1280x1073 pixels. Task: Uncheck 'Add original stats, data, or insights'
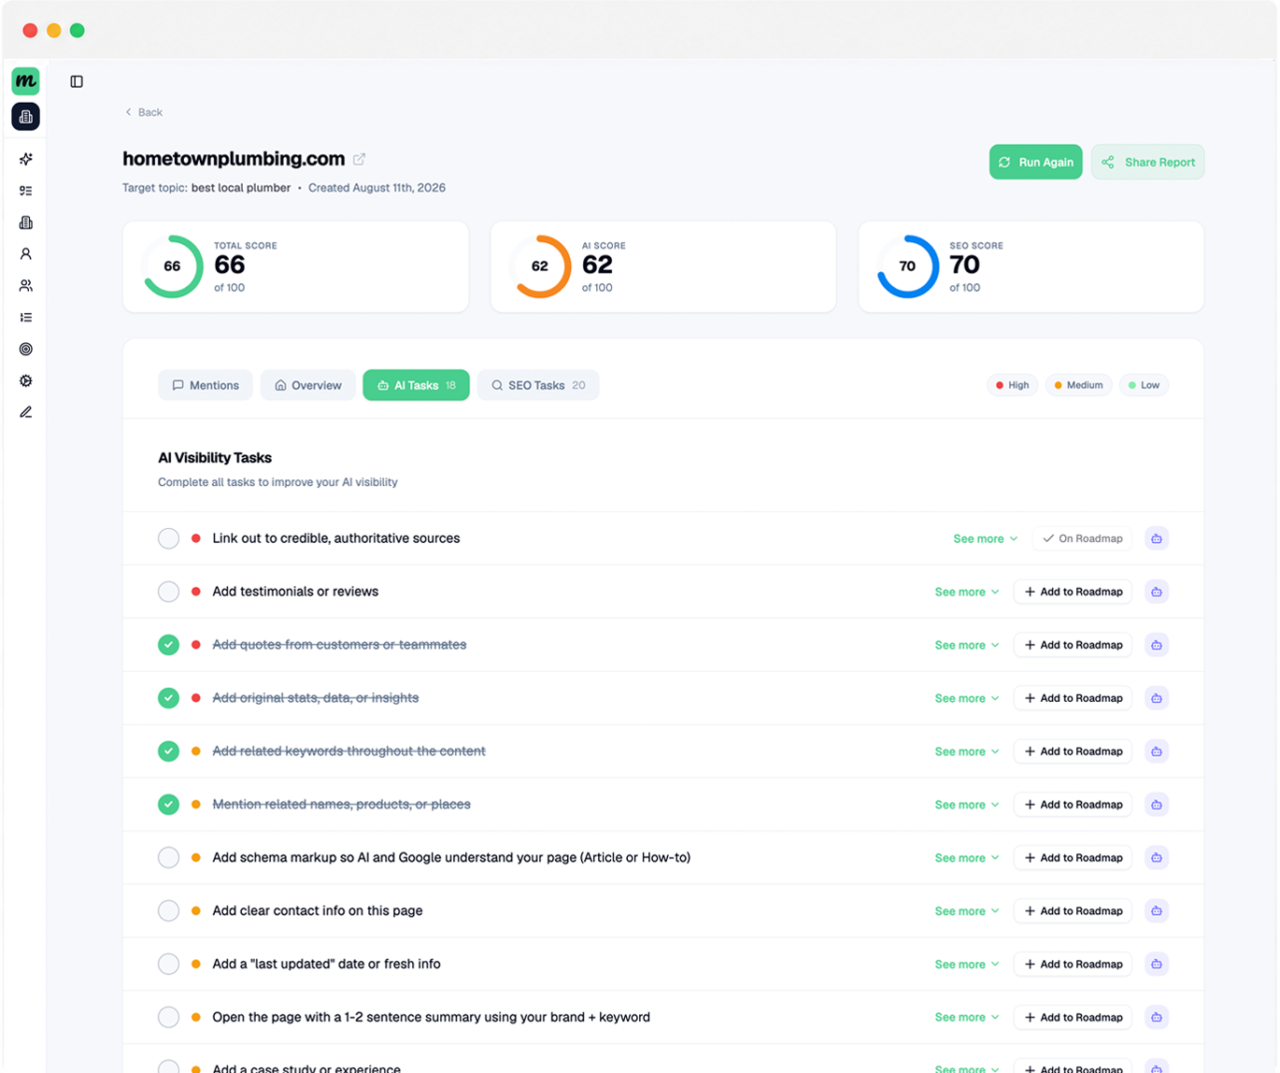pyautogui.click(x=168, y=698)
